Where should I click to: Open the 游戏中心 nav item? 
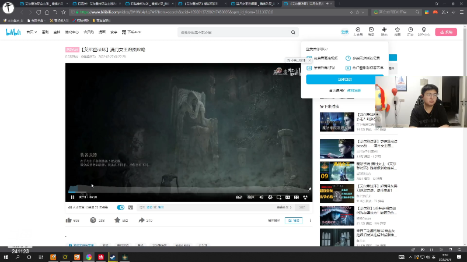72,32
